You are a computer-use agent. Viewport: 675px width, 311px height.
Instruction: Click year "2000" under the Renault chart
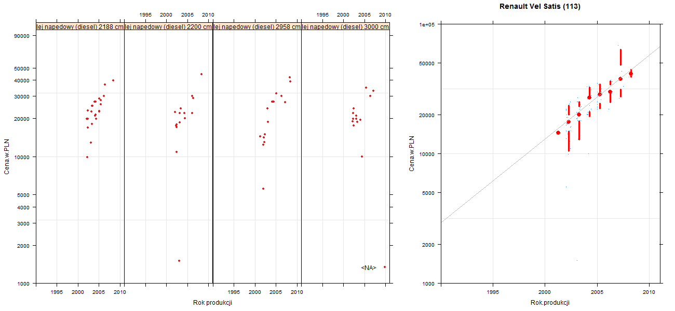coord(545,292)
